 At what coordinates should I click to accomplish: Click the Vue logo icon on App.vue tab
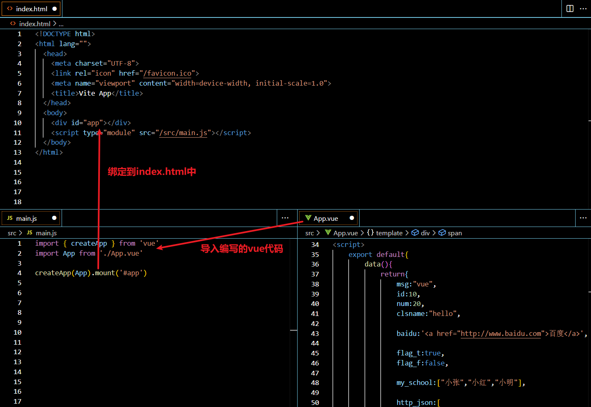pyautogui.click(x=308, y=218)
